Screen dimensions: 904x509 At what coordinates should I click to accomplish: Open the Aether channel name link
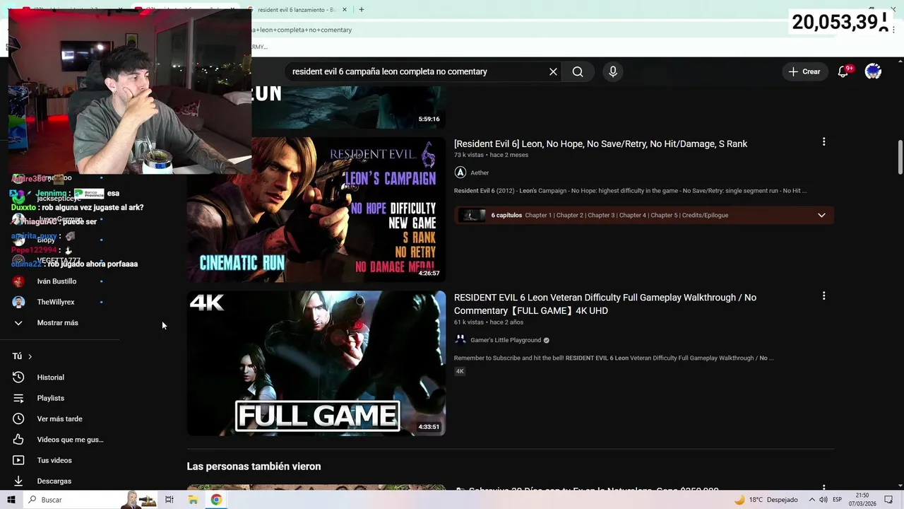coord(480,172)
